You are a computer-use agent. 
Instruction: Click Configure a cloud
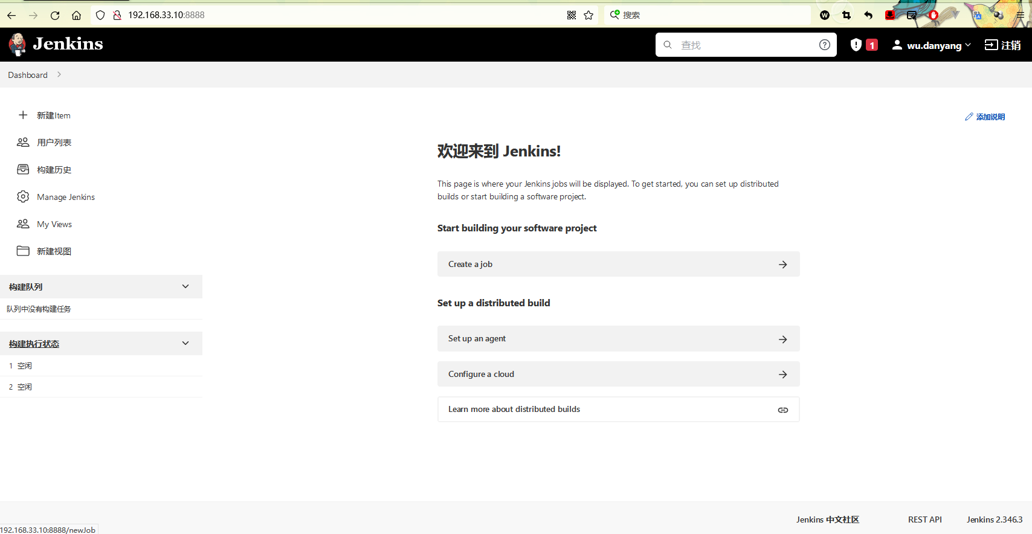618,374
